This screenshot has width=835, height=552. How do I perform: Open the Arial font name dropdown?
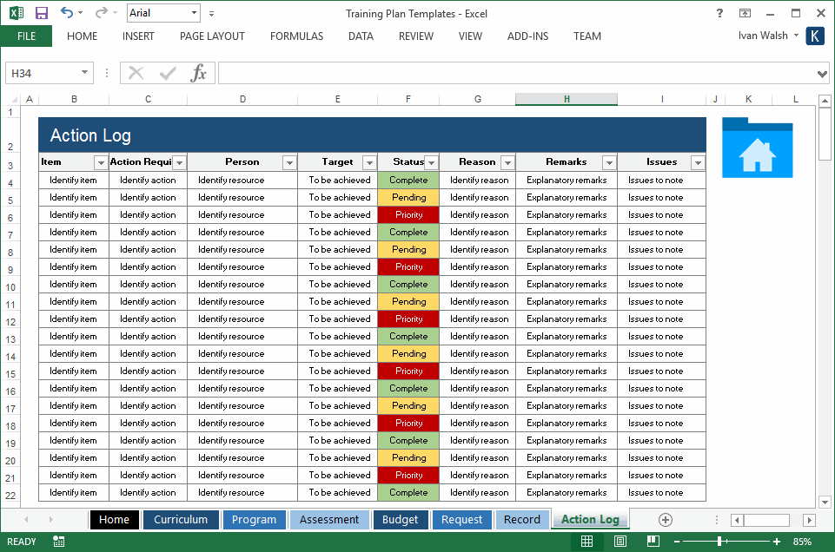click(x=195, y=12)
